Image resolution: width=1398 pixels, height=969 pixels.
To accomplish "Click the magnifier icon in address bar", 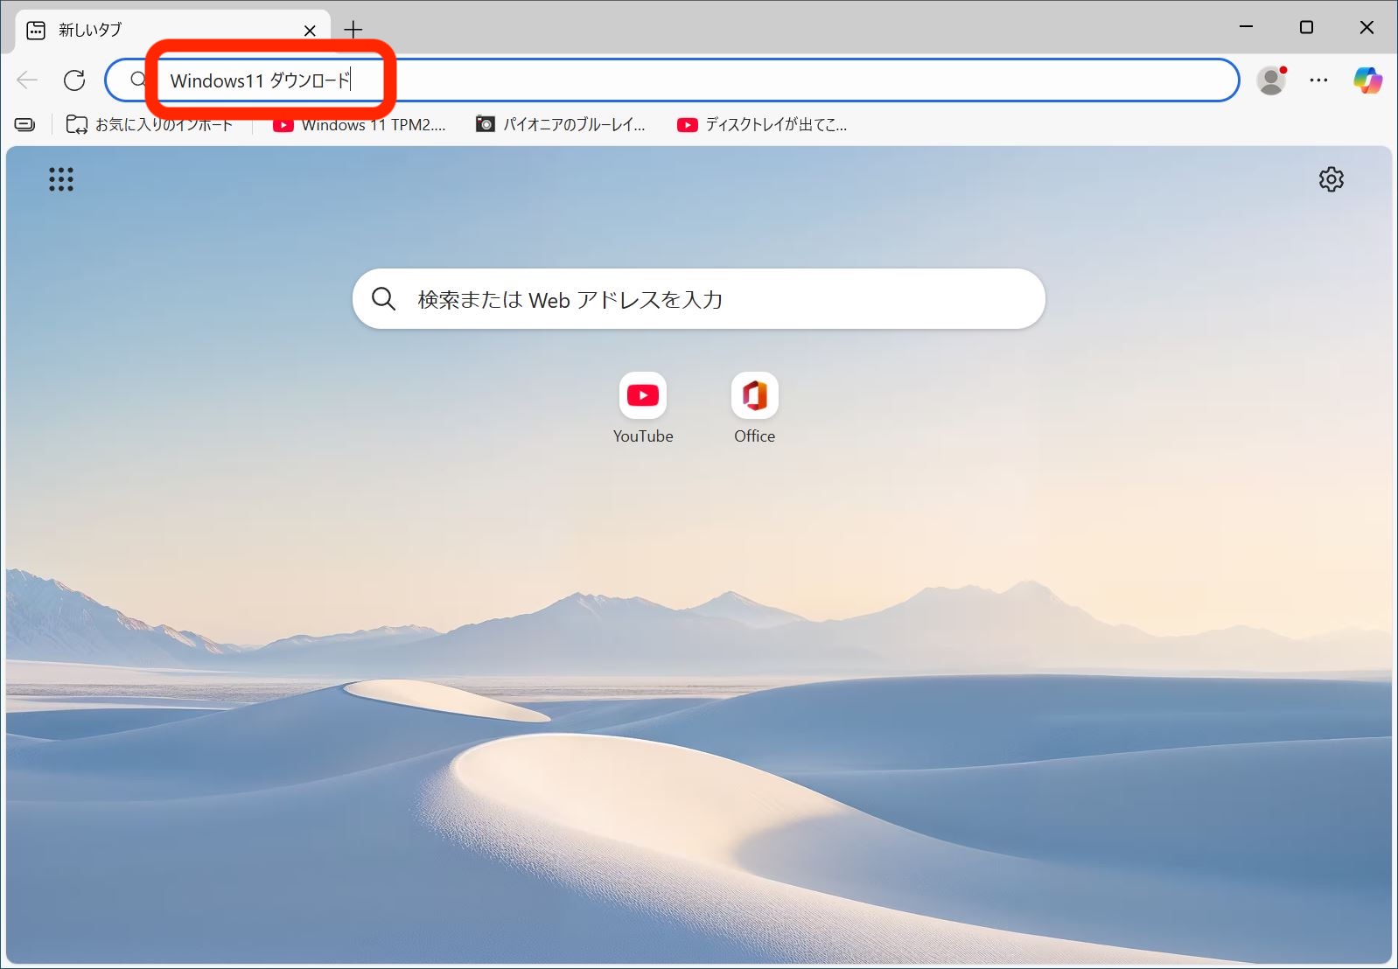I will [x=138, y=80].
